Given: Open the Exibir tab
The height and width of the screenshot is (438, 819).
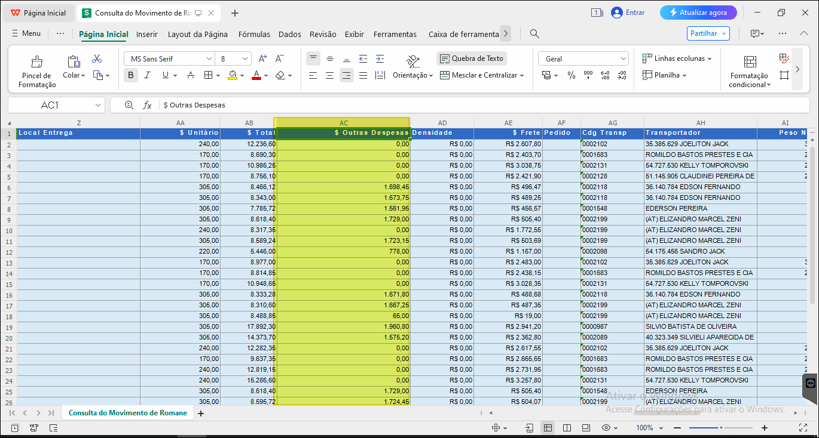Looking at the screenshot, I should tap(355, 34).
